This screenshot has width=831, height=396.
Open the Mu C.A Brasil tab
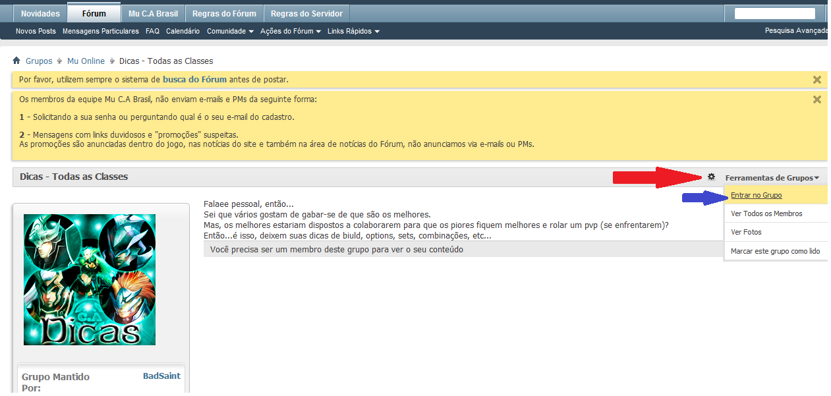click(153, 14)
